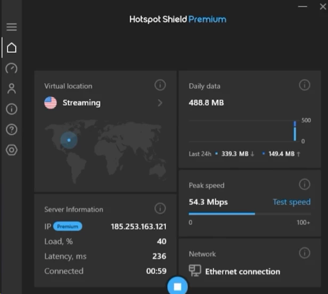
Task: Click the Premium IP badge
Action: coord(68,226)
